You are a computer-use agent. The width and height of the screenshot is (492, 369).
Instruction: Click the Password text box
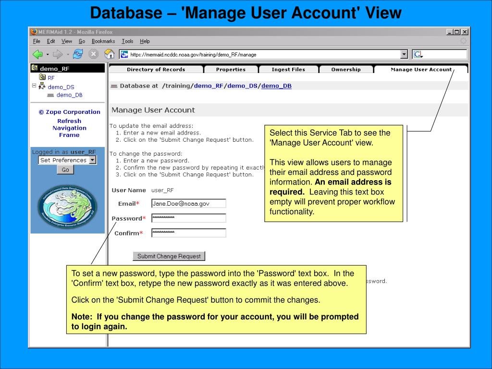tap(188, 218)
